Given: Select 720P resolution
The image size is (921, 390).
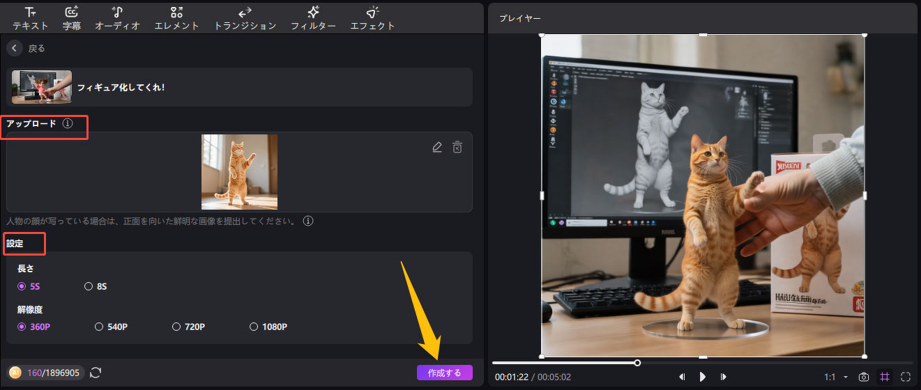Looking at the screenshot, I should tap(176, 327).
